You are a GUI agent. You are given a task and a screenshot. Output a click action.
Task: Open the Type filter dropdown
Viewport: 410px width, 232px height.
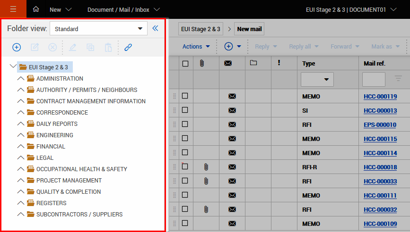pyautogui.click(x=317, y=79)
